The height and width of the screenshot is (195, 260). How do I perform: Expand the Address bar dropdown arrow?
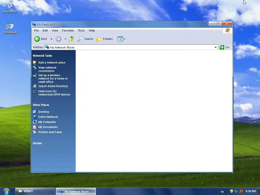[x=216, y=47]
